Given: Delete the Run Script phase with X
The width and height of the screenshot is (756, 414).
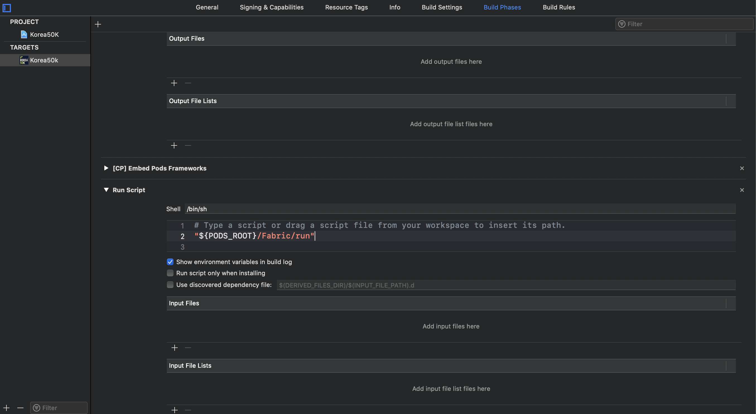Looking at the screenshot, I should point(742,190).
